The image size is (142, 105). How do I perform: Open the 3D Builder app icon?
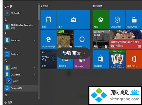[7, 13]
